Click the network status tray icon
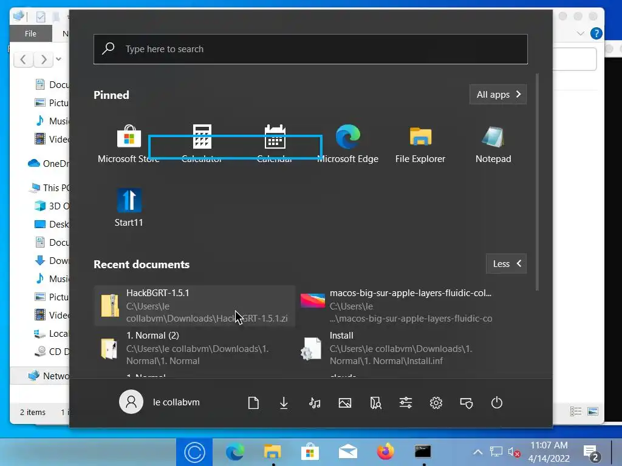 pos(496,451)
